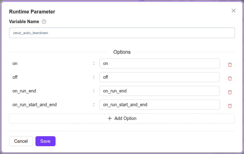This screenshot has height=154, width=244.
Task: Open the Variable Name help tooltip icon
Action: 44,22
